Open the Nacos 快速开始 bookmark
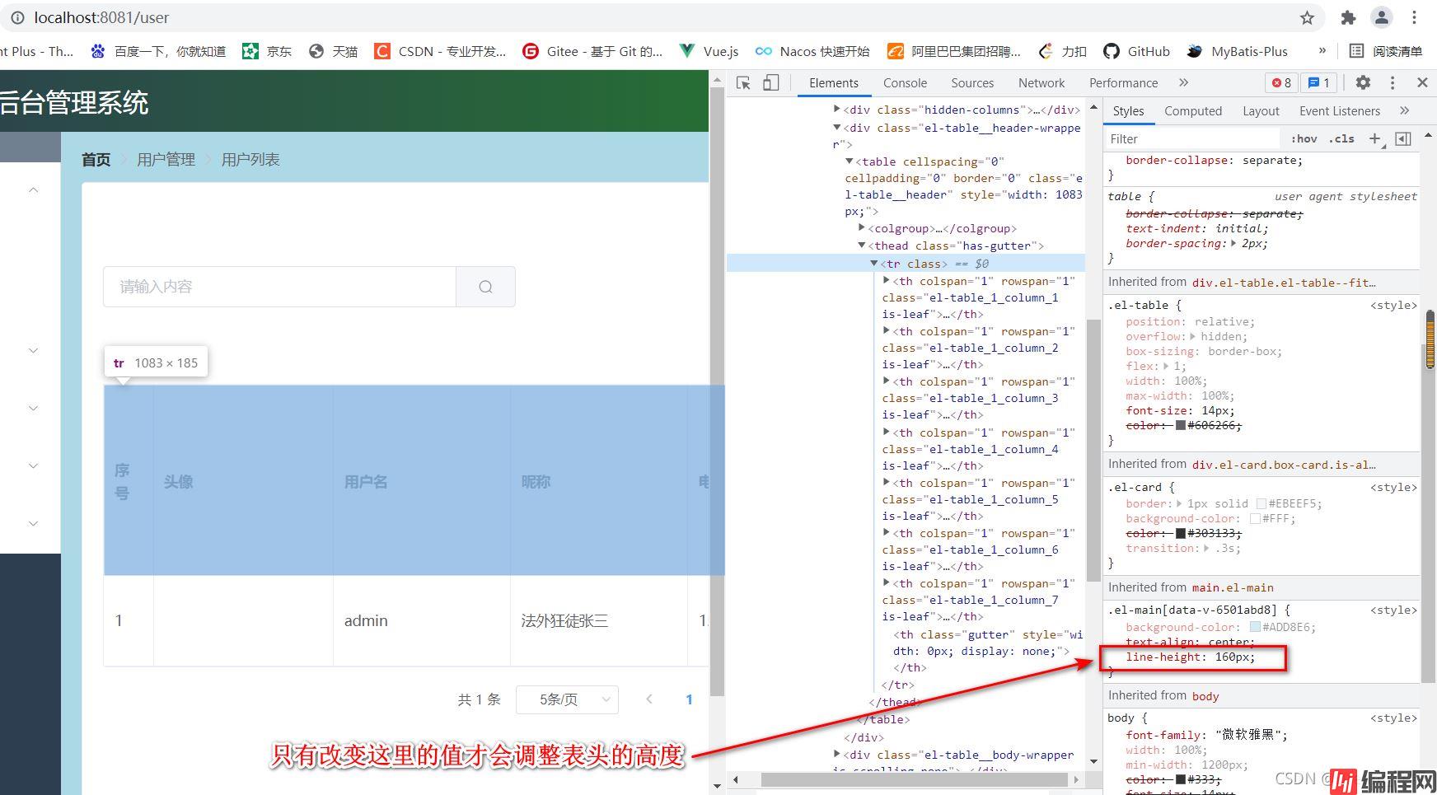 click(x=812, y=51)
